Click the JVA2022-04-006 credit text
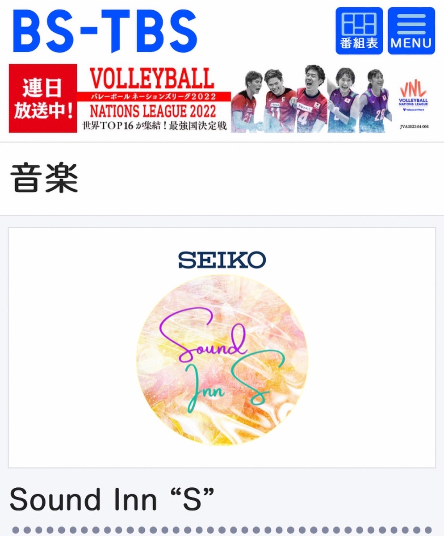Viewport: 444px width, 536px height. (x=414, y=127)
